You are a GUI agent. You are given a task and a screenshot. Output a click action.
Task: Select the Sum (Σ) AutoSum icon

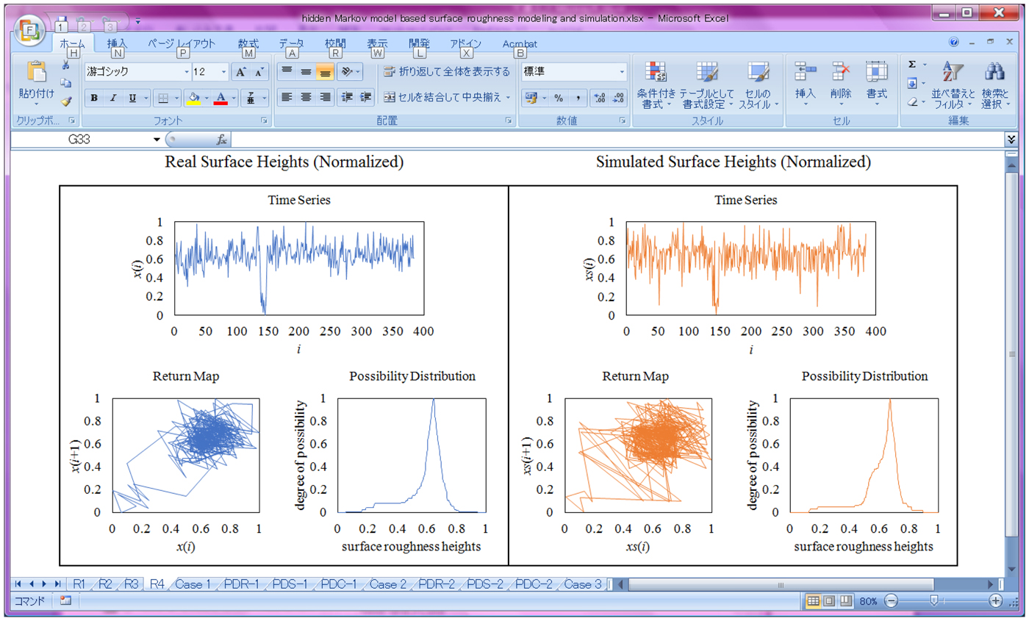click(911, 66)
